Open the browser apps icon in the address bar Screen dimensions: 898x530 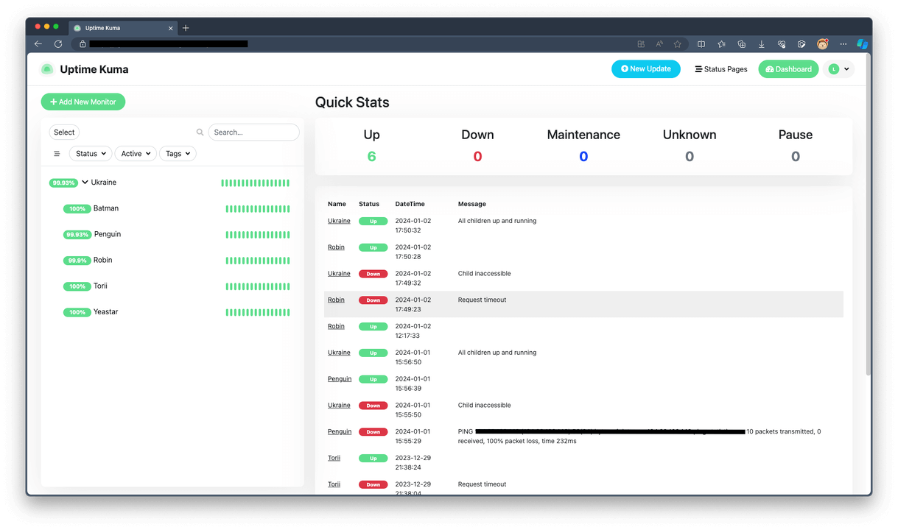point(641,44)
